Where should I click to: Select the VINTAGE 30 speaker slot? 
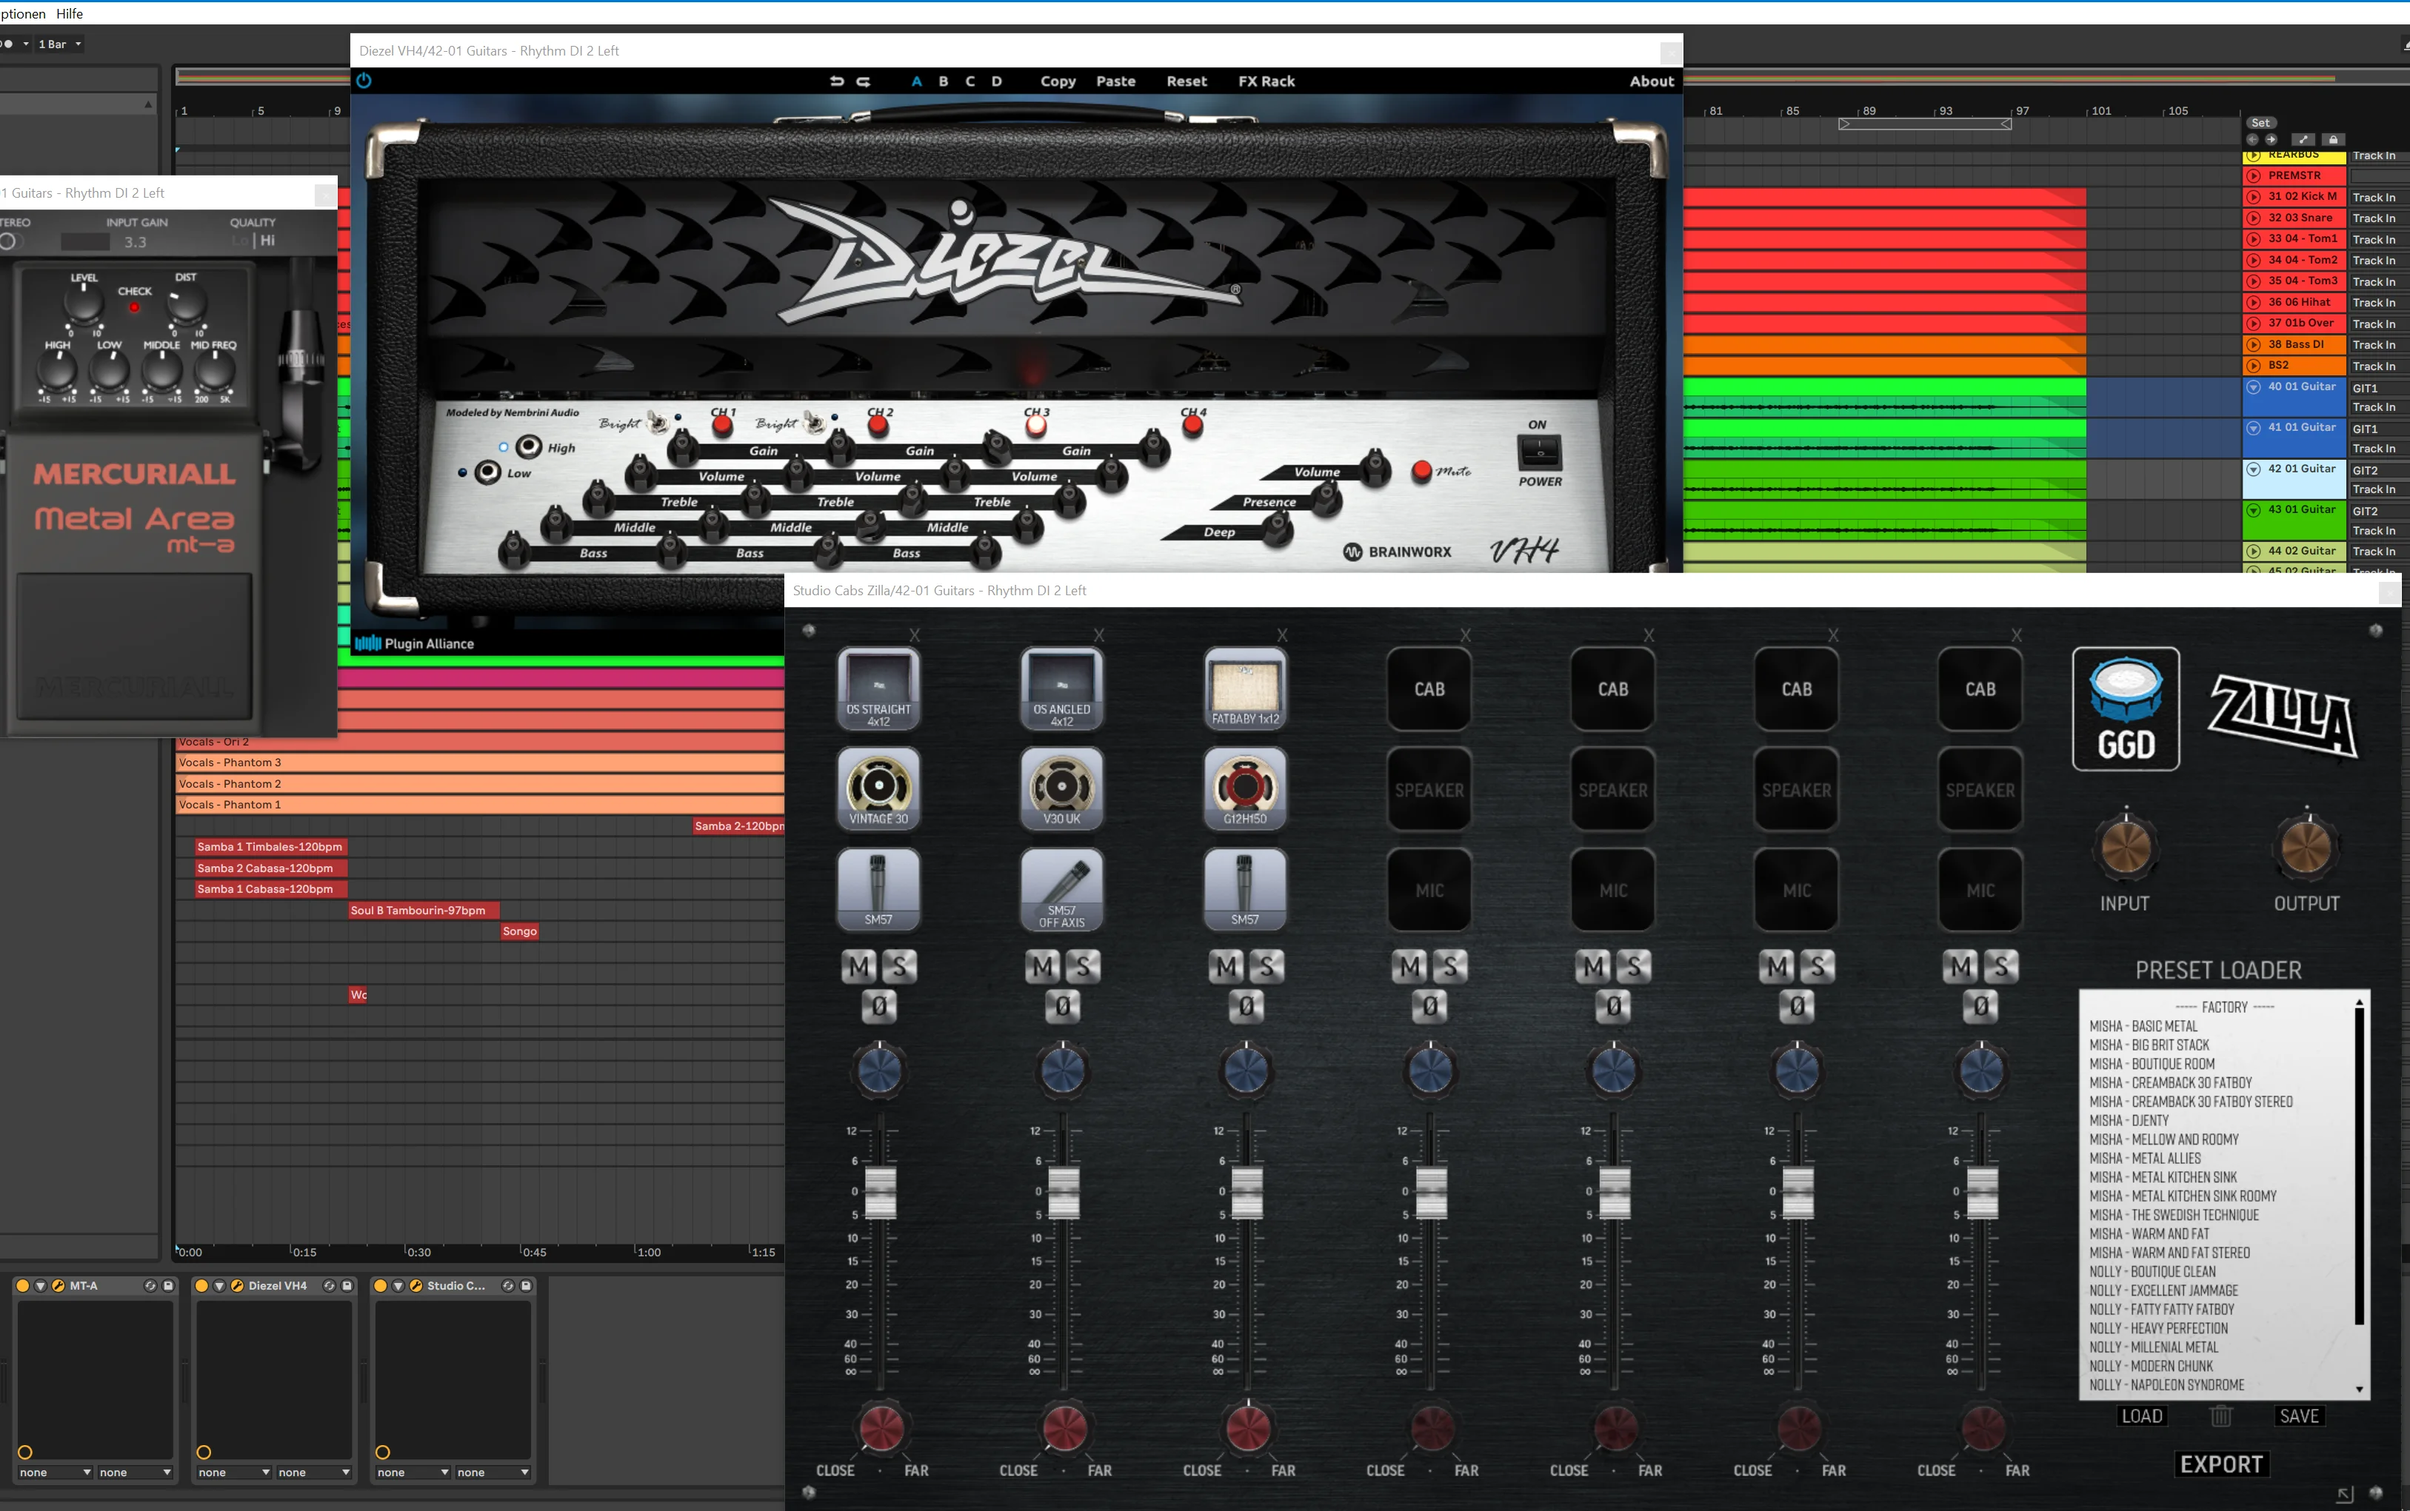[x=878, y=789]
